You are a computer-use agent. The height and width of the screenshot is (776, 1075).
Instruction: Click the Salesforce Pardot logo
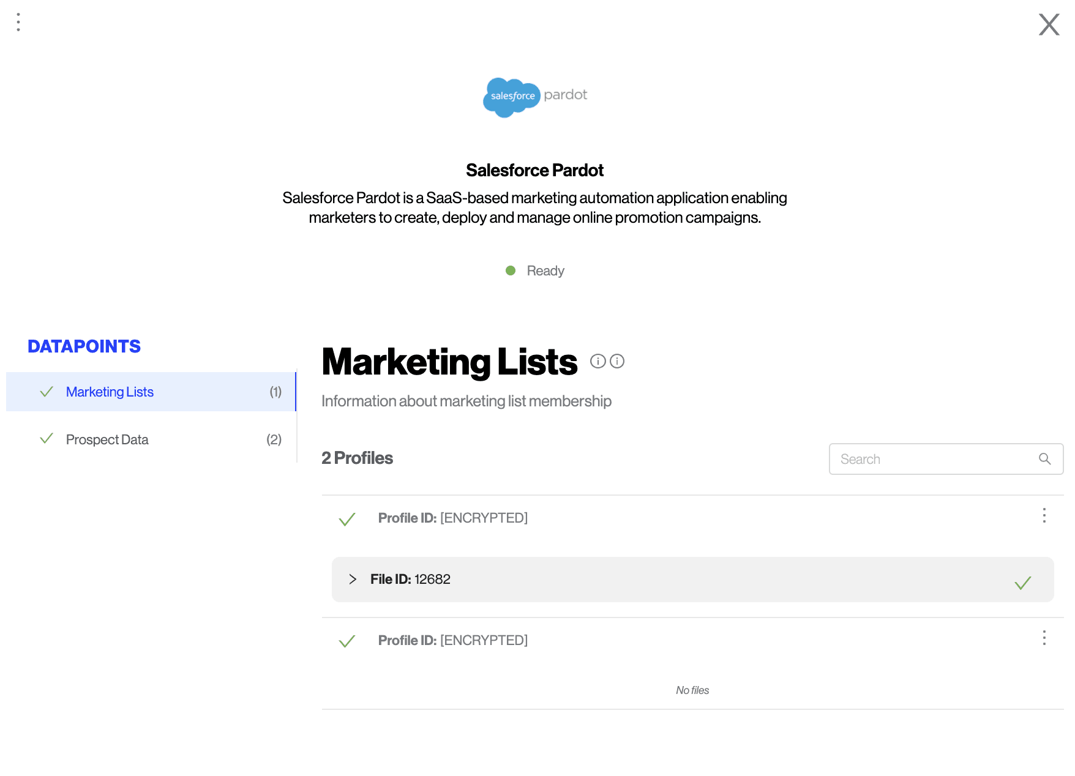pos(534,97)
